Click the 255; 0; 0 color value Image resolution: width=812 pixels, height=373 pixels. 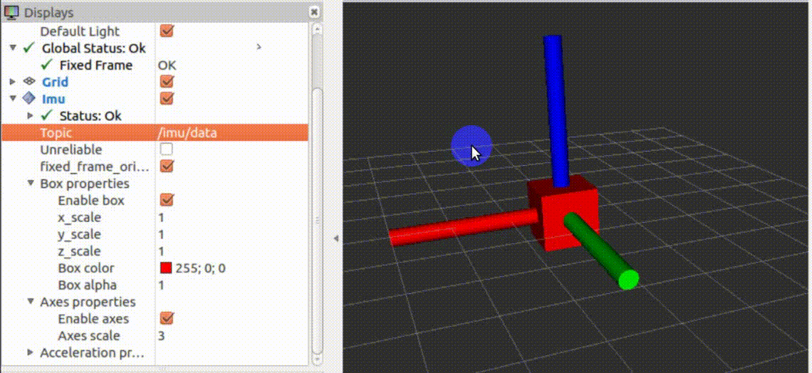tap(200, 268)
